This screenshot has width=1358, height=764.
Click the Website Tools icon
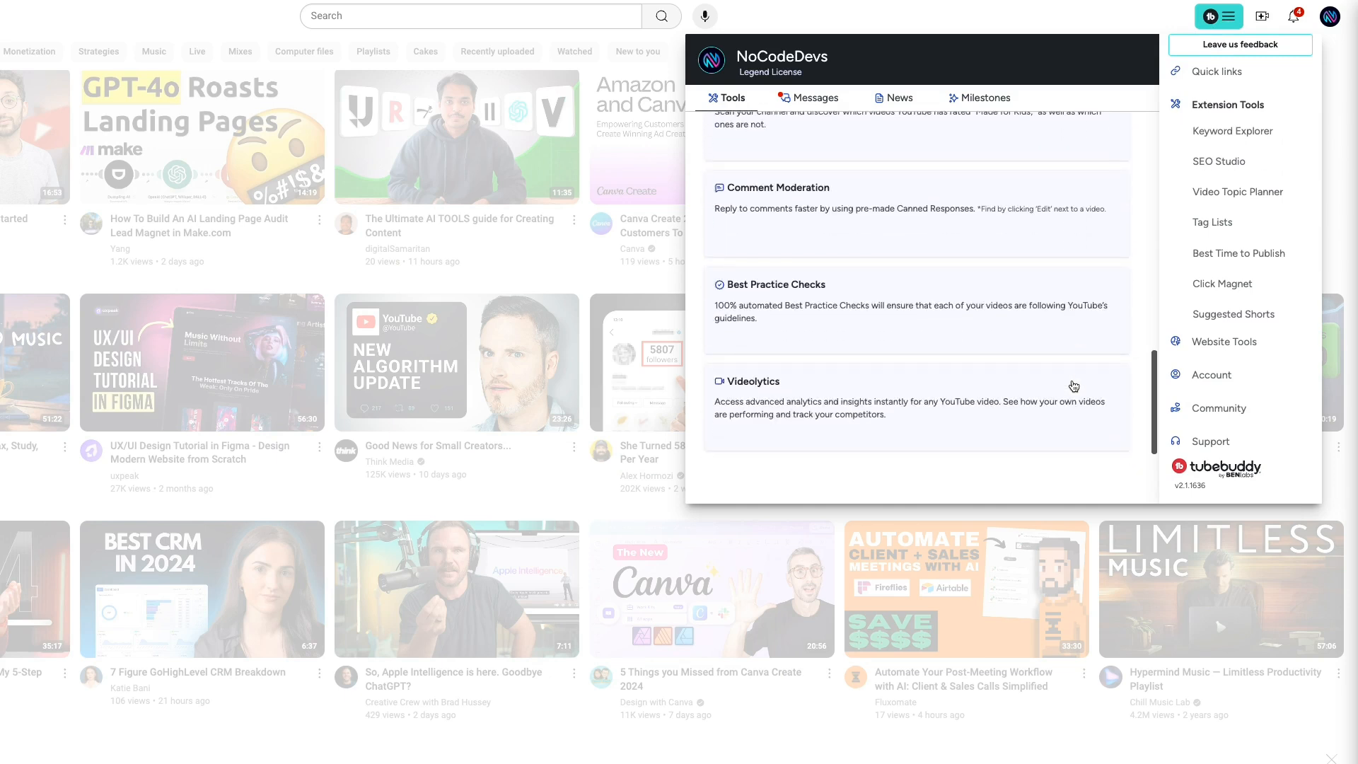coord(1176,340)
